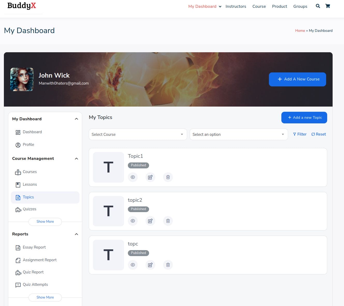
Task: Click the Home breadcrumb link
Action: (x=300, y=31)
